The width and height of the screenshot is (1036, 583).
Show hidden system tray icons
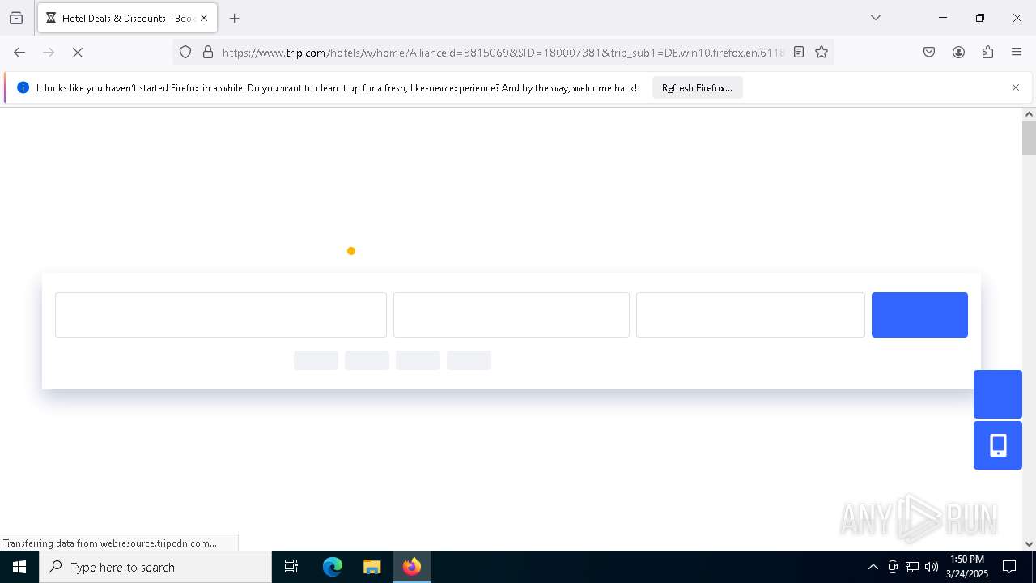873,567
